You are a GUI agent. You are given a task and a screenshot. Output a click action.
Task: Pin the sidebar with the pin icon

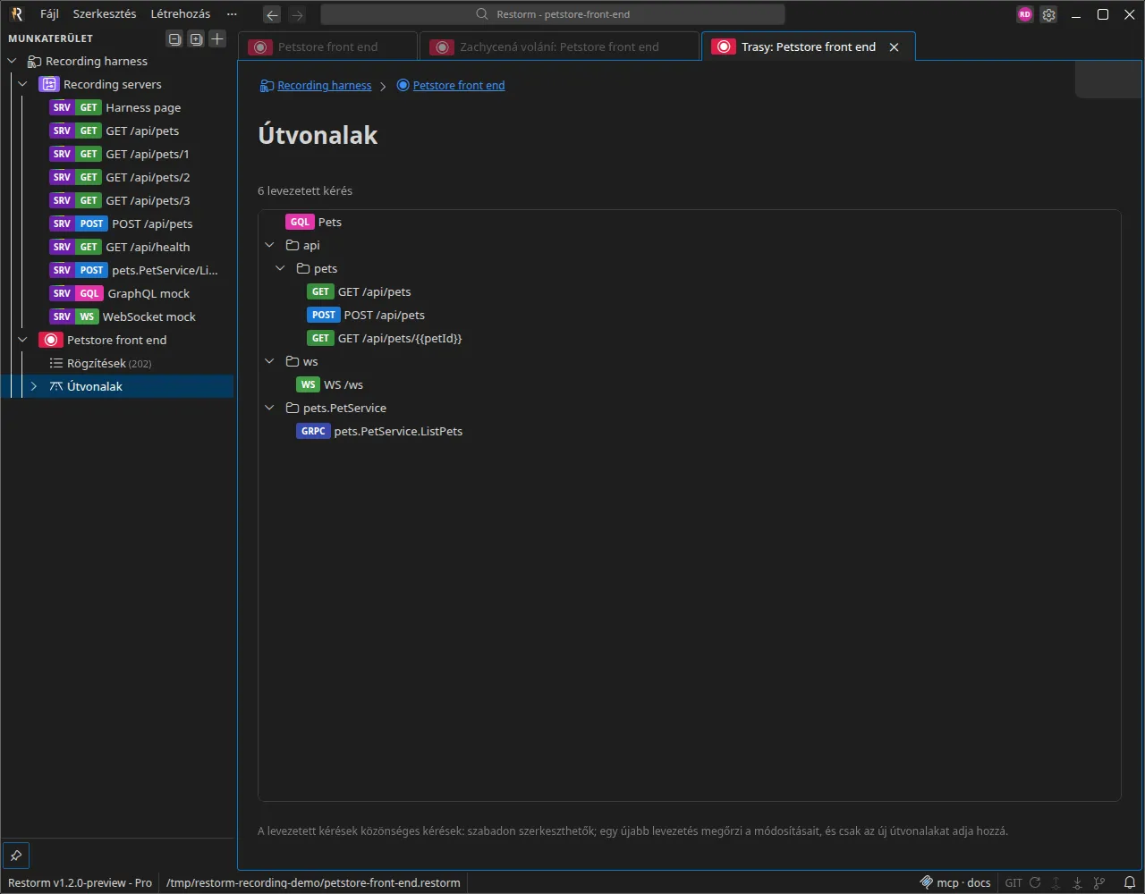pyautogui.click(x=16, y=856)
